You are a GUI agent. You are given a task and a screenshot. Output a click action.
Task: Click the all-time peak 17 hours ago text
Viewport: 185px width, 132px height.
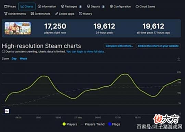coord(153,33)
